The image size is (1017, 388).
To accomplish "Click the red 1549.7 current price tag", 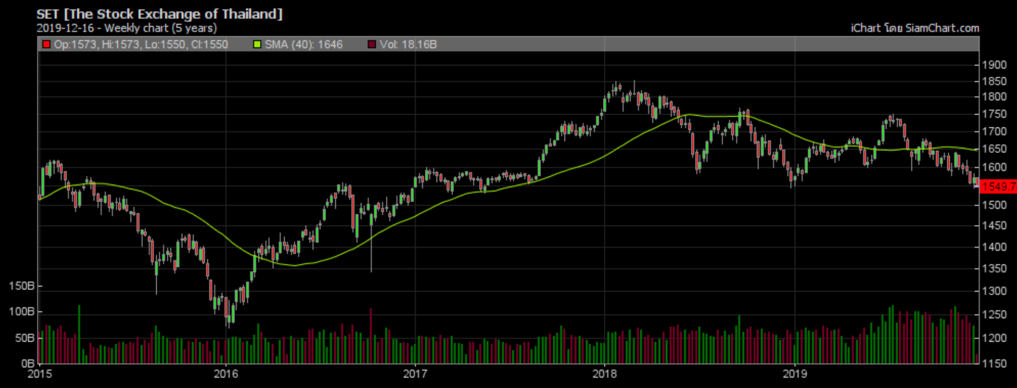I will [998, 187].
